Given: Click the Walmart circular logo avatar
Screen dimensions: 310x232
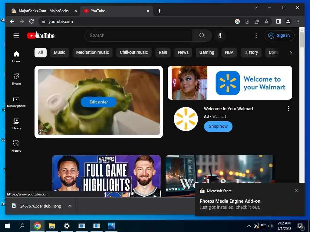Looking at the screenshot, I should [186, 119].
